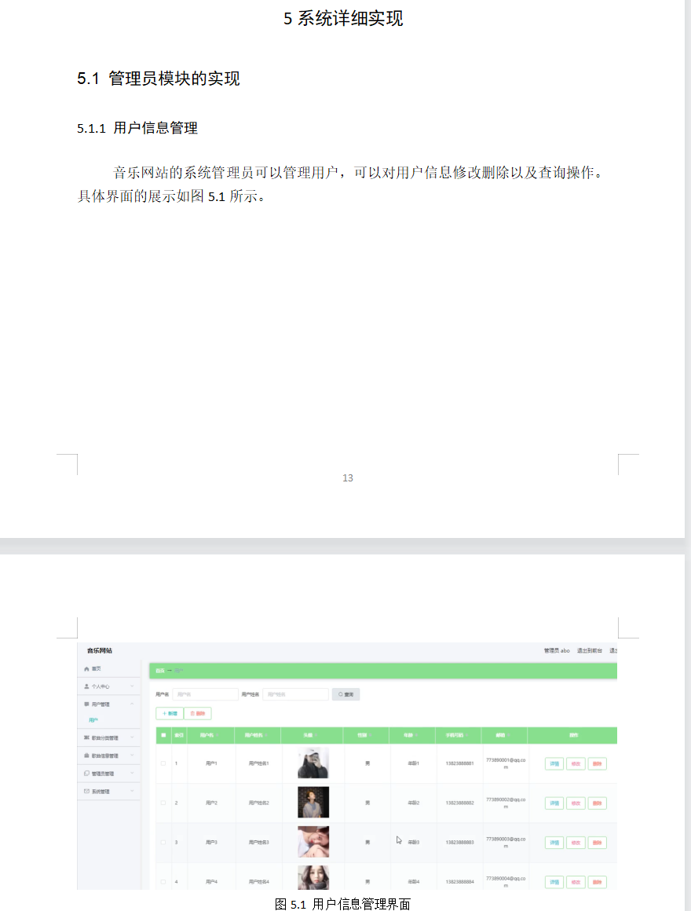The image size is (691, 911).
Task: Click the 系统管理 envelope icon
Action: tap(85, 792)
